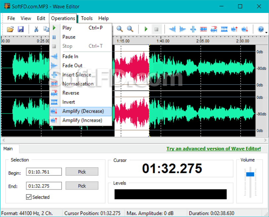Select Insert Silence menu entry

(x=81, y=75)
